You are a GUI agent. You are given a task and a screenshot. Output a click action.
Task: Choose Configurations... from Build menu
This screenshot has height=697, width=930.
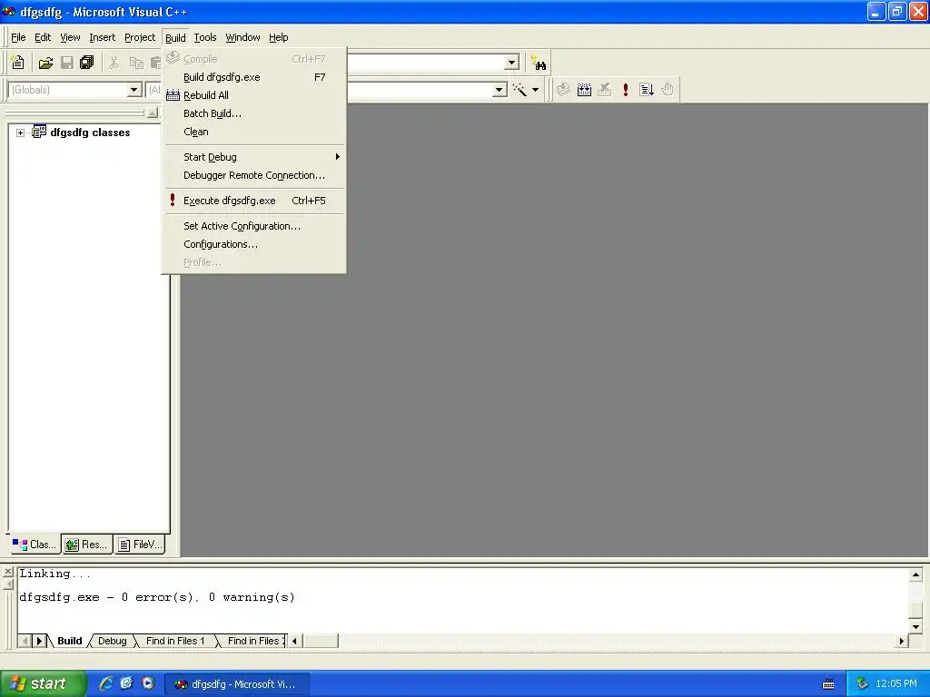pyautogui.click(x=254, y=244)
